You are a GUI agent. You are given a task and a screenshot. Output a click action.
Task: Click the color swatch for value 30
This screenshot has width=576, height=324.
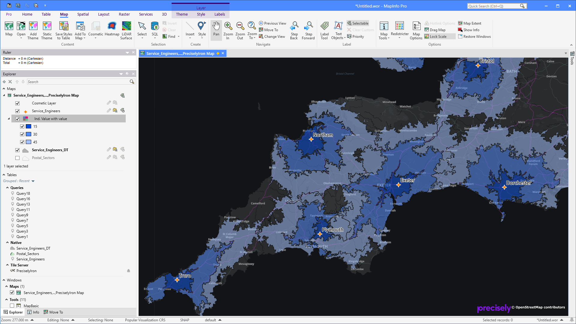coord(28,134)
